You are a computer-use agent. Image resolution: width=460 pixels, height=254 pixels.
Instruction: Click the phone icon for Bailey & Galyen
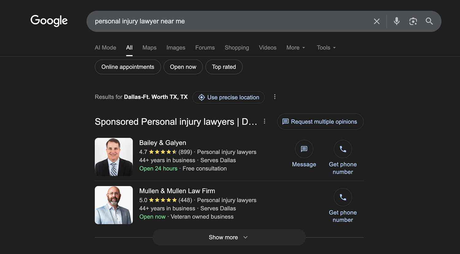coord(343,149)
